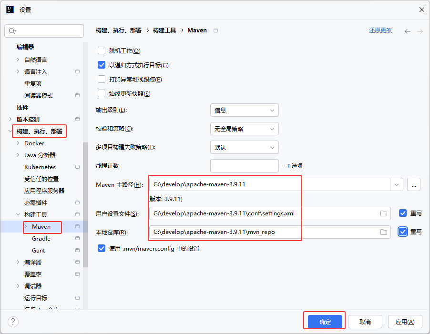Open the 输出级别 dropdown
This screenshot has width=430, height=334.
click(x=244, y=110)
